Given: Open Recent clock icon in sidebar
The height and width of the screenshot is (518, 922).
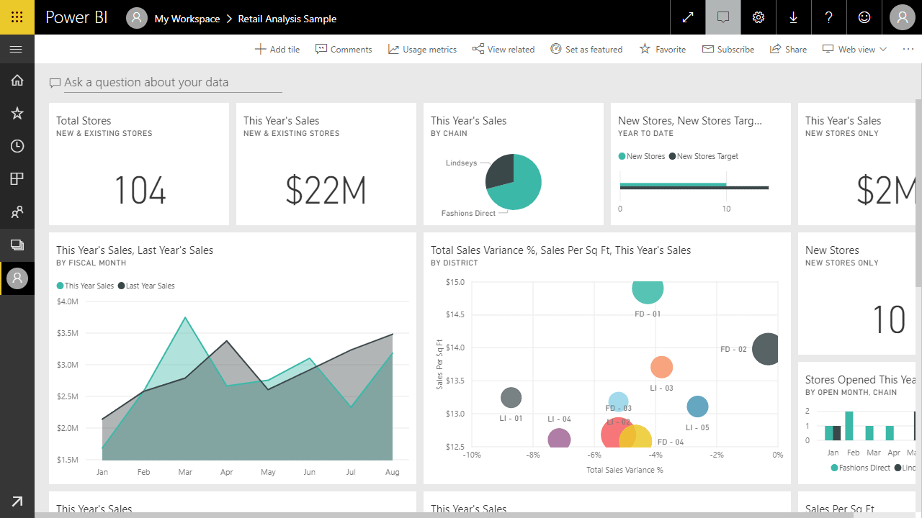Looking at the screenshot, I should [17, 146].
